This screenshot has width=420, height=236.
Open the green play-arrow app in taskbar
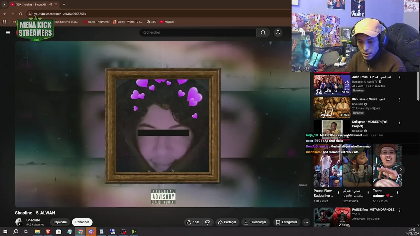pyautogui.click(x=134, y=232)
